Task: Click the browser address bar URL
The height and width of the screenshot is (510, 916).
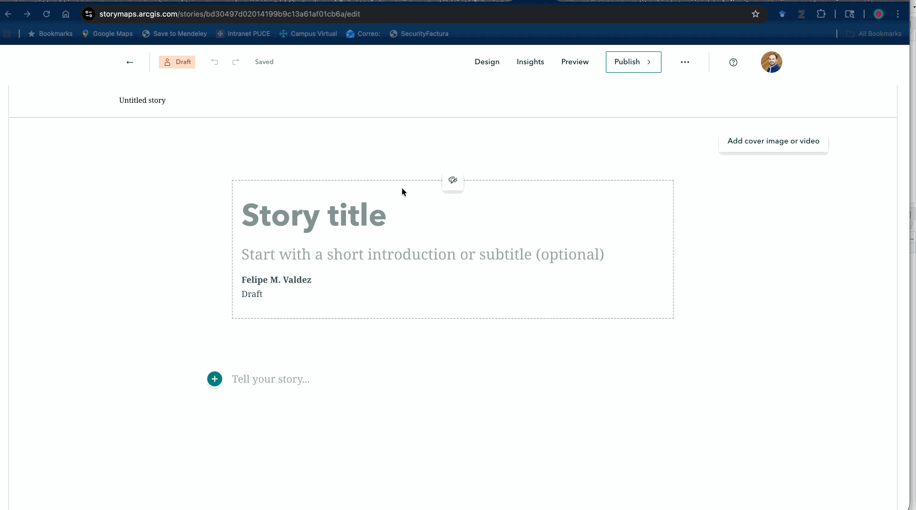Action: (x=230, y=14)
